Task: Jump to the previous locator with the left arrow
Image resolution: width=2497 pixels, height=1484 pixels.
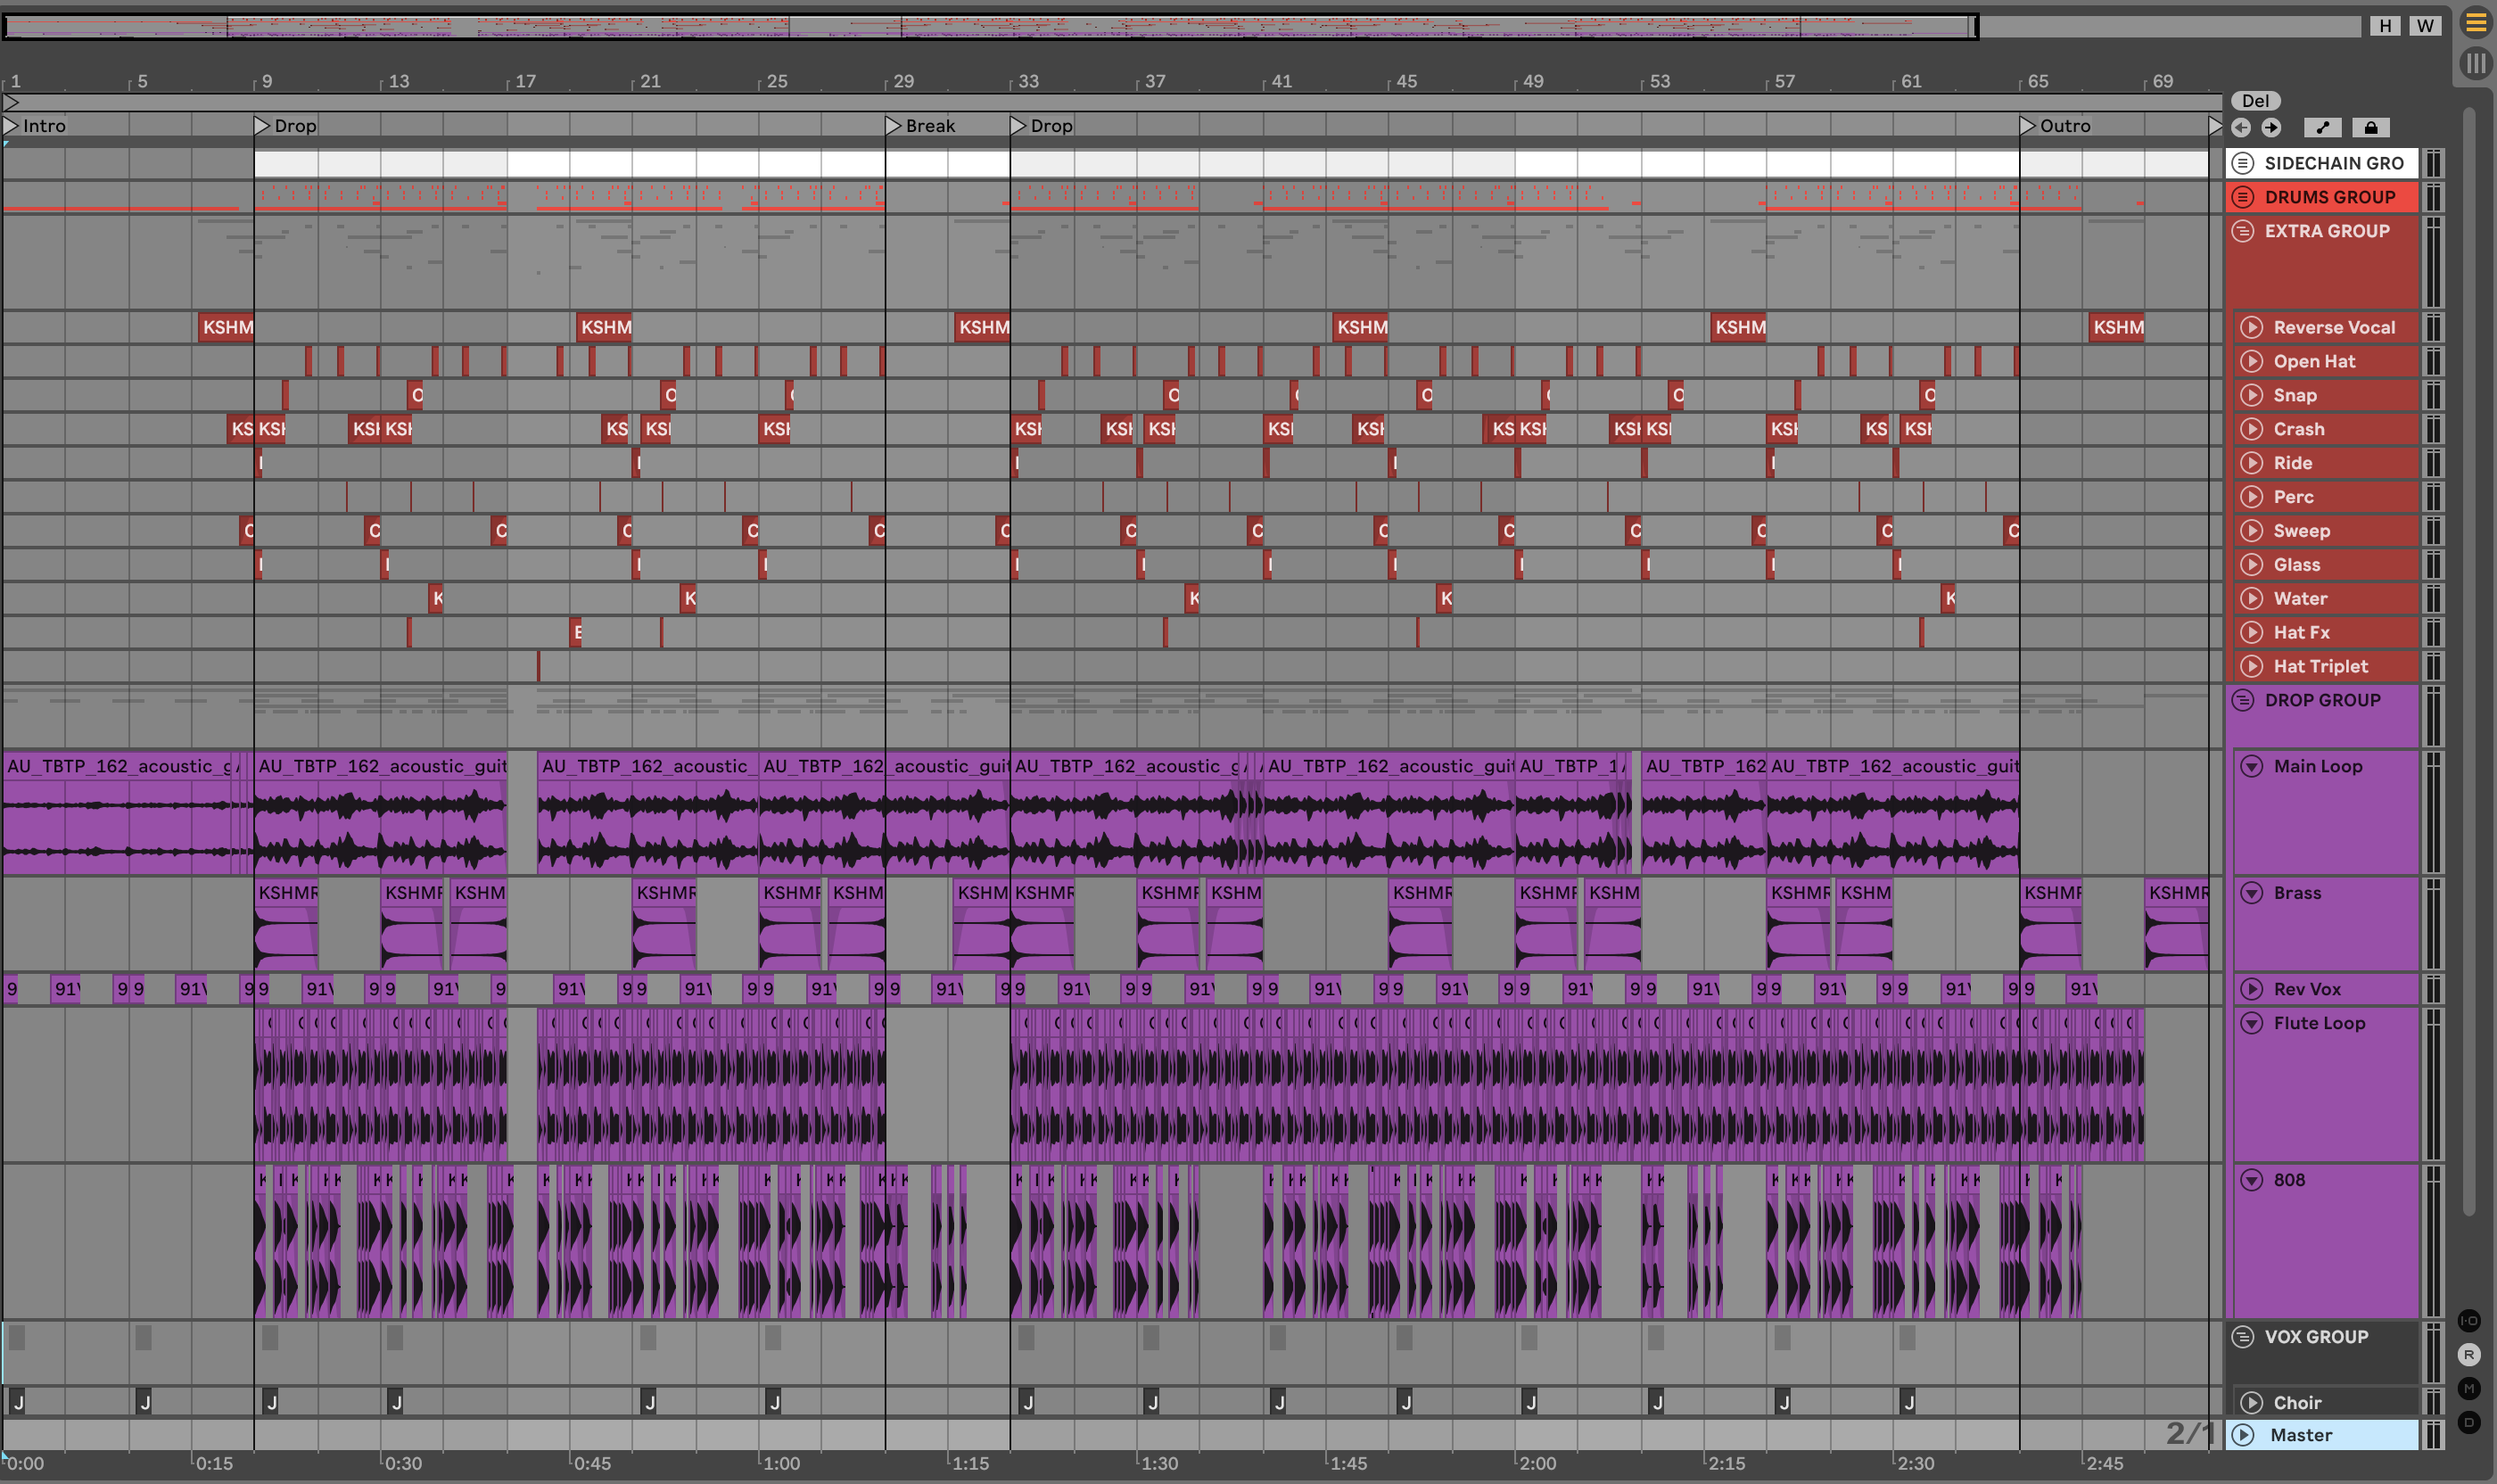Action: coord(2241,128)
